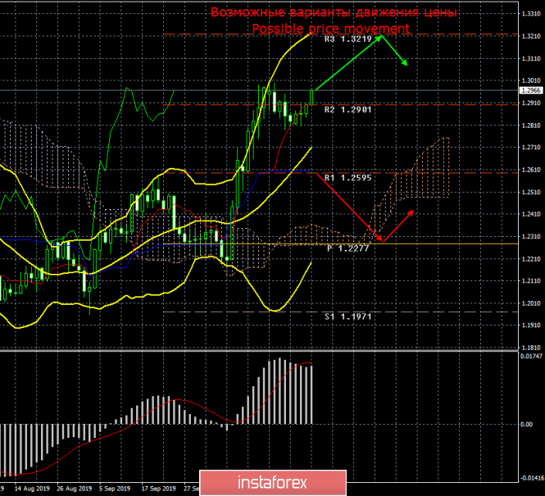The image size is (545, 496).
Task: Click the current price tag 1.2966
Action: coord(531,90)
